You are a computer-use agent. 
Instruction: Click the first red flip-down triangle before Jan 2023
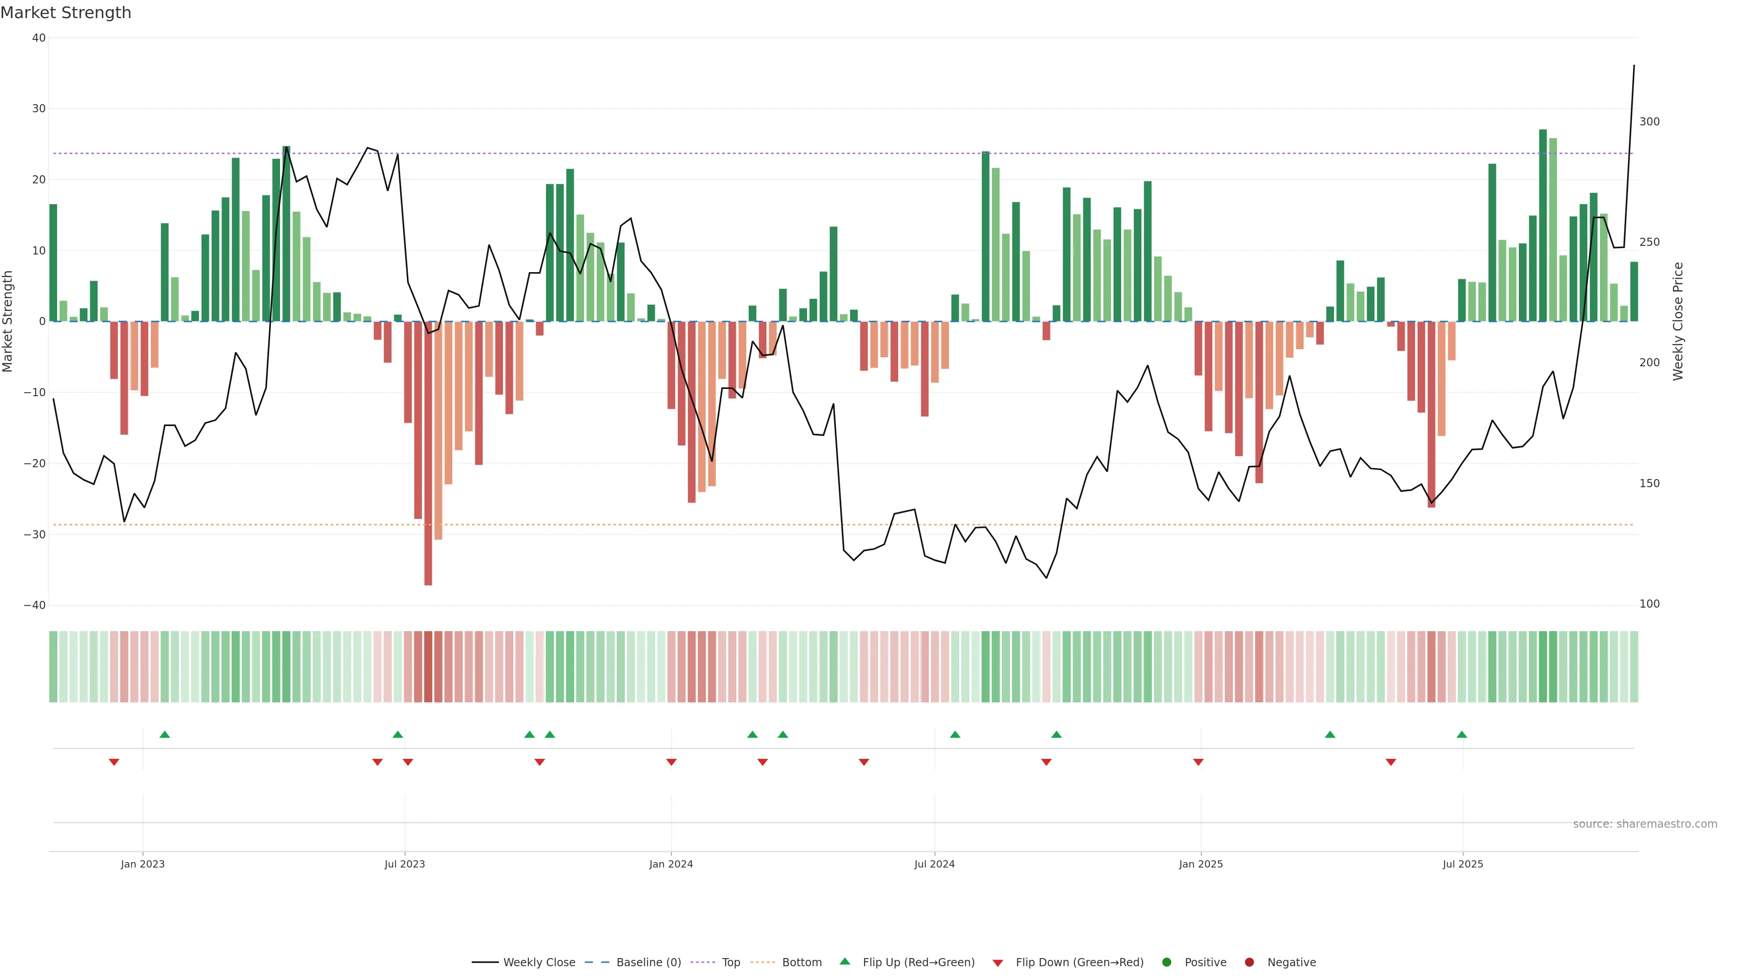(x=114, y=762)
